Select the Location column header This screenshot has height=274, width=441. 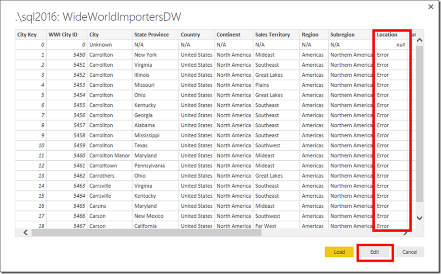(392, 35)
